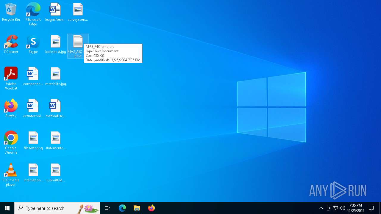Open Task View from taskbar
Image resolution: width=381 pixels, height=214 pixels.
(107, 208)
